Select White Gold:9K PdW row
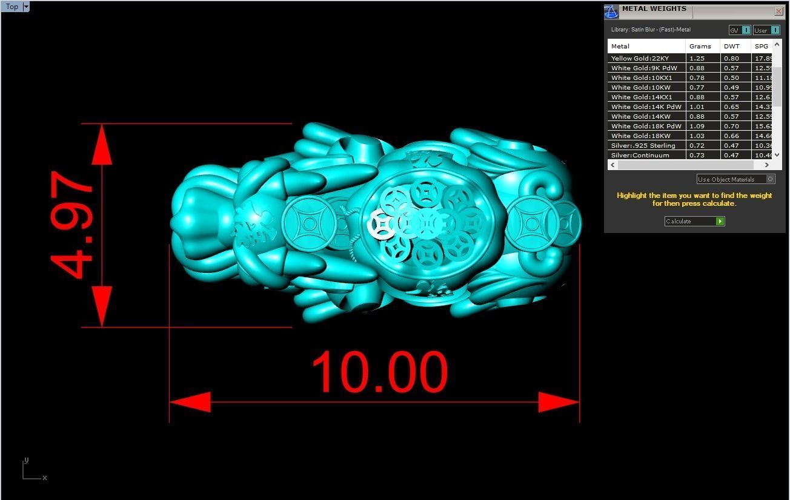Screen dimensions: 790x500 click(690, 68)
